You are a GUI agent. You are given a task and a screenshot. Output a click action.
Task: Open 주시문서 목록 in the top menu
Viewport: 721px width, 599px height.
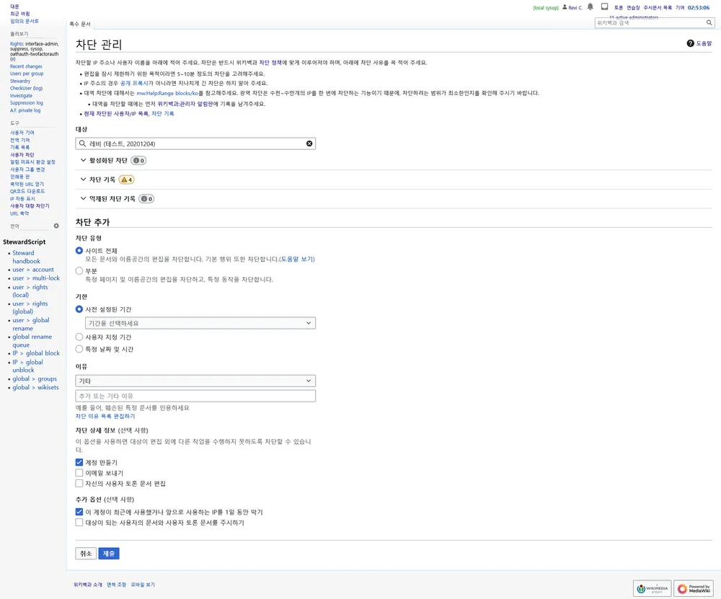click(658, 7)
